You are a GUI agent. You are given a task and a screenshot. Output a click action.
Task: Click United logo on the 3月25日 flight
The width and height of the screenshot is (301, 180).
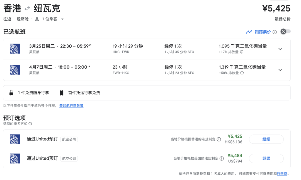coord(15,49)
